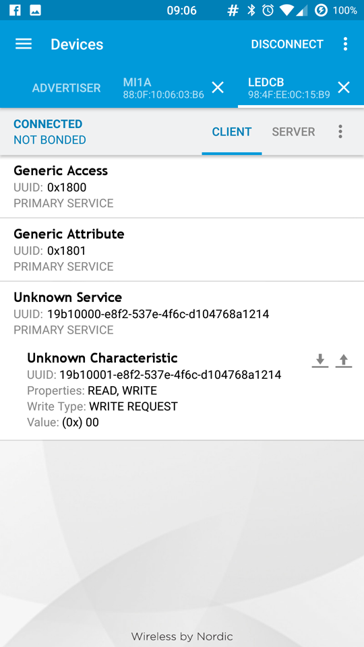The width and height of the screenshot is (364, 647).
Task: Switch to the MI1A device tab
Action: [163, 88]
